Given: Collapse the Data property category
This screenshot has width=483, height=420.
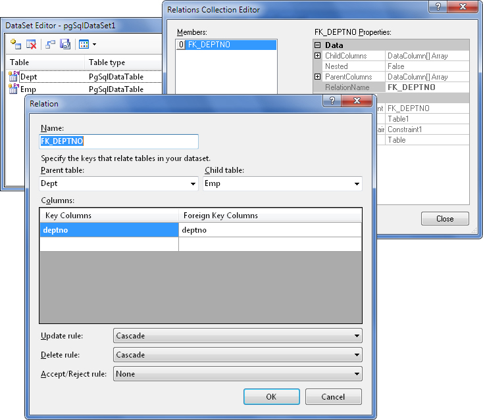Looking at the screenshot, I should [x=318, y=45].
